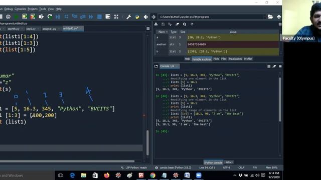Open the Help menu
This screenshot has width=321, height=180.
click(58, 9)
